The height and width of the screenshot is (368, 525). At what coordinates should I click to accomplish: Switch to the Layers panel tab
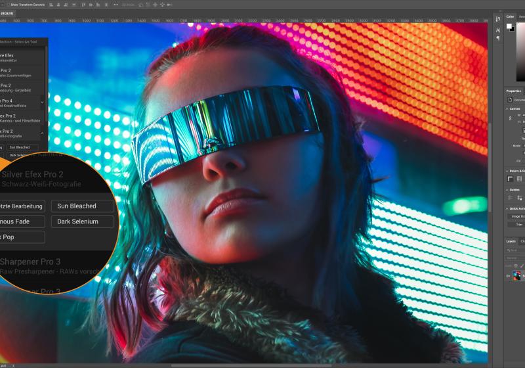tap(511, 241)
